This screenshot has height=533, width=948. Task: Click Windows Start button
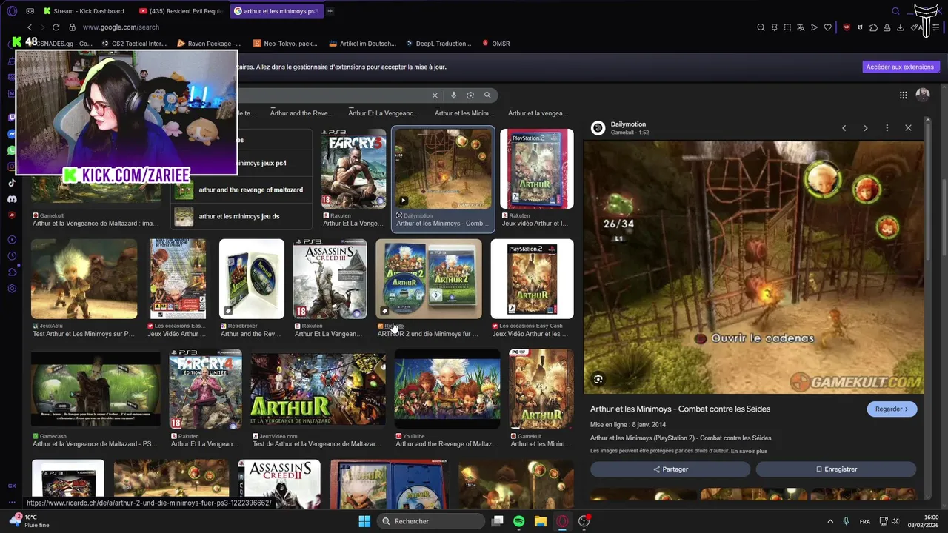coord(364,521)
